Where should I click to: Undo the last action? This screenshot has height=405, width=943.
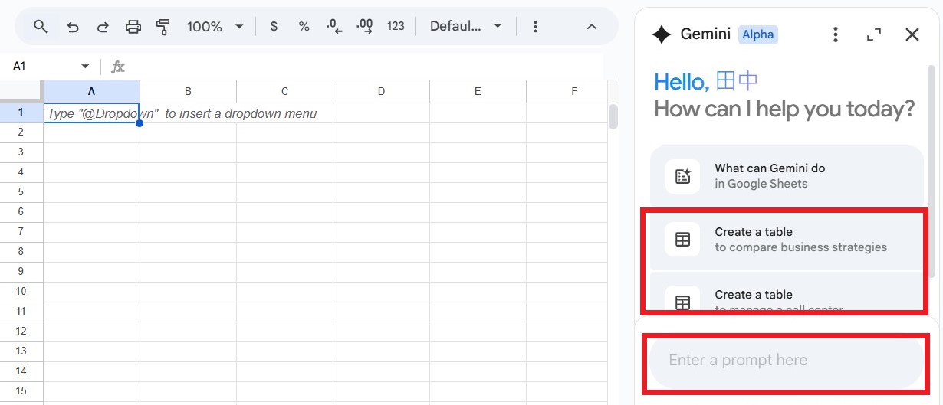73,27
